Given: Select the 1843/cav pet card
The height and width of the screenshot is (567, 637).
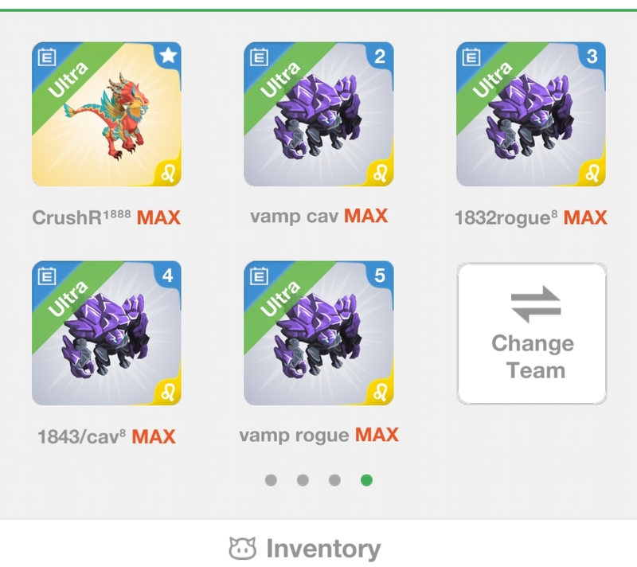Looking at the screenshot, I should pos(107,333).
